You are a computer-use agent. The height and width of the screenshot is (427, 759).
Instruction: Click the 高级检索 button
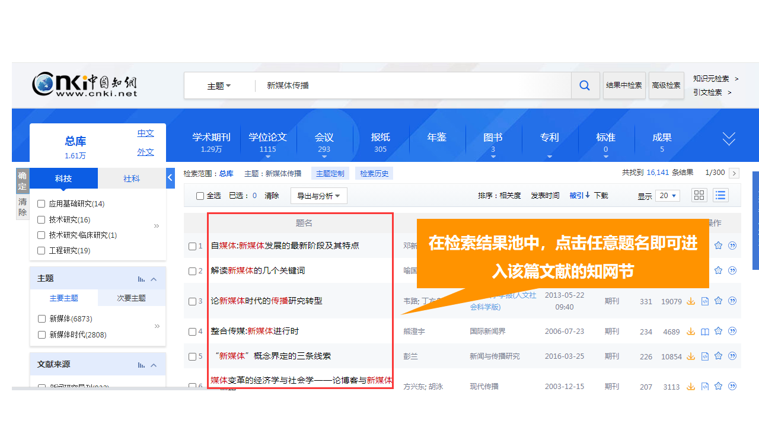coord(666,85)
